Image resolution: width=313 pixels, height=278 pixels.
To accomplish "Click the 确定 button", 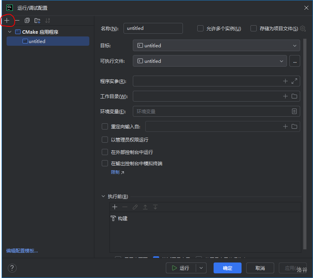I will (x=227, y=268).
